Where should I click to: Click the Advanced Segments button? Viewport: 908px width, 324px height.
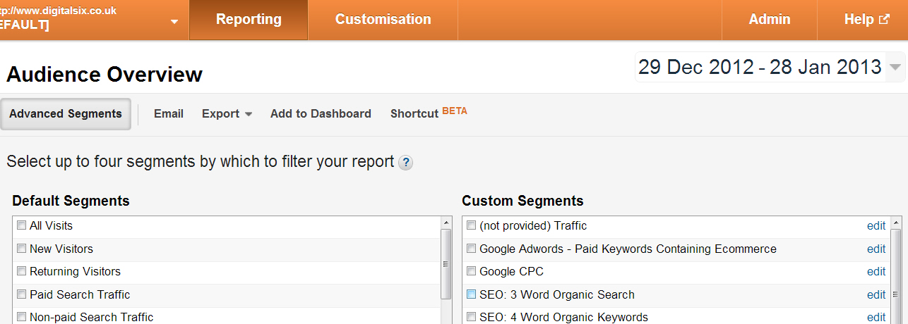(66, 114)
